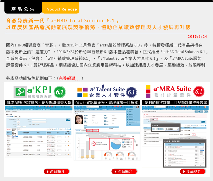Viewport: 213px width, 181px height.
Task: Click the stacked color blocks MRA Suite icon
Action: coord(148,91)
